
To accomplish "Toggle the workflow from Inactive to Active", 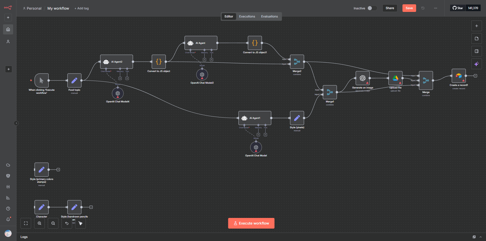I will point(372,8).
